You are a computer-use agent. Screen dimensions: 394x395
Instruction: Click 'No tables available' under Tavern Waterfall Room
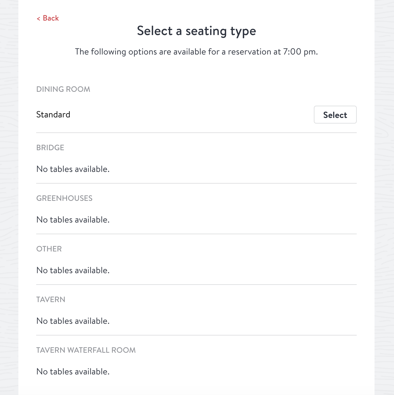pyautogui.click(x=73, y=372)
